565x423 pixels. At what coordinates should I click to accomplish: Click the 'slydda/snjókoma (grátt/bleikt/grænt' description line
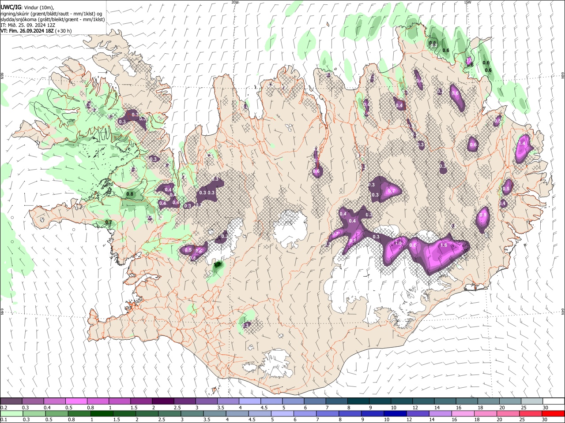tap(53, 19)
